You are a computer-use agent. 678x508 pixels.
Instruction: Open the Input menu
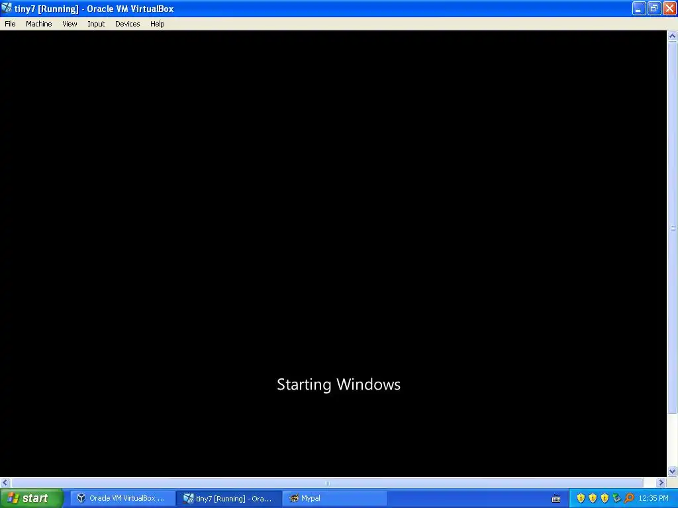point(96,24)
